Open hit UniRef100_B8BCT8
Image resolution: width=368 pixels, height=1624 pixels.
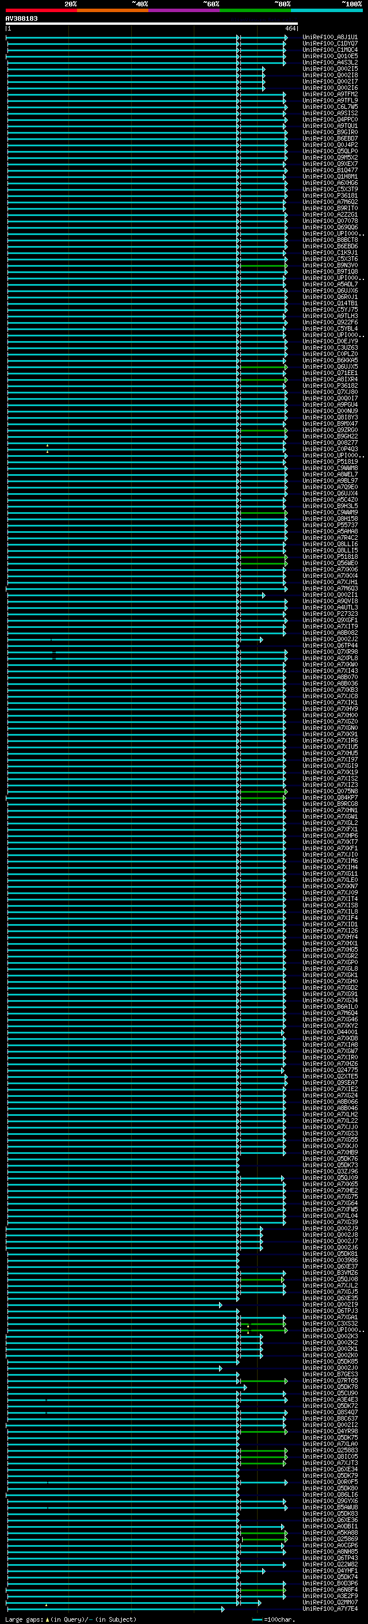pyautogui.click(x=330, y=240)
